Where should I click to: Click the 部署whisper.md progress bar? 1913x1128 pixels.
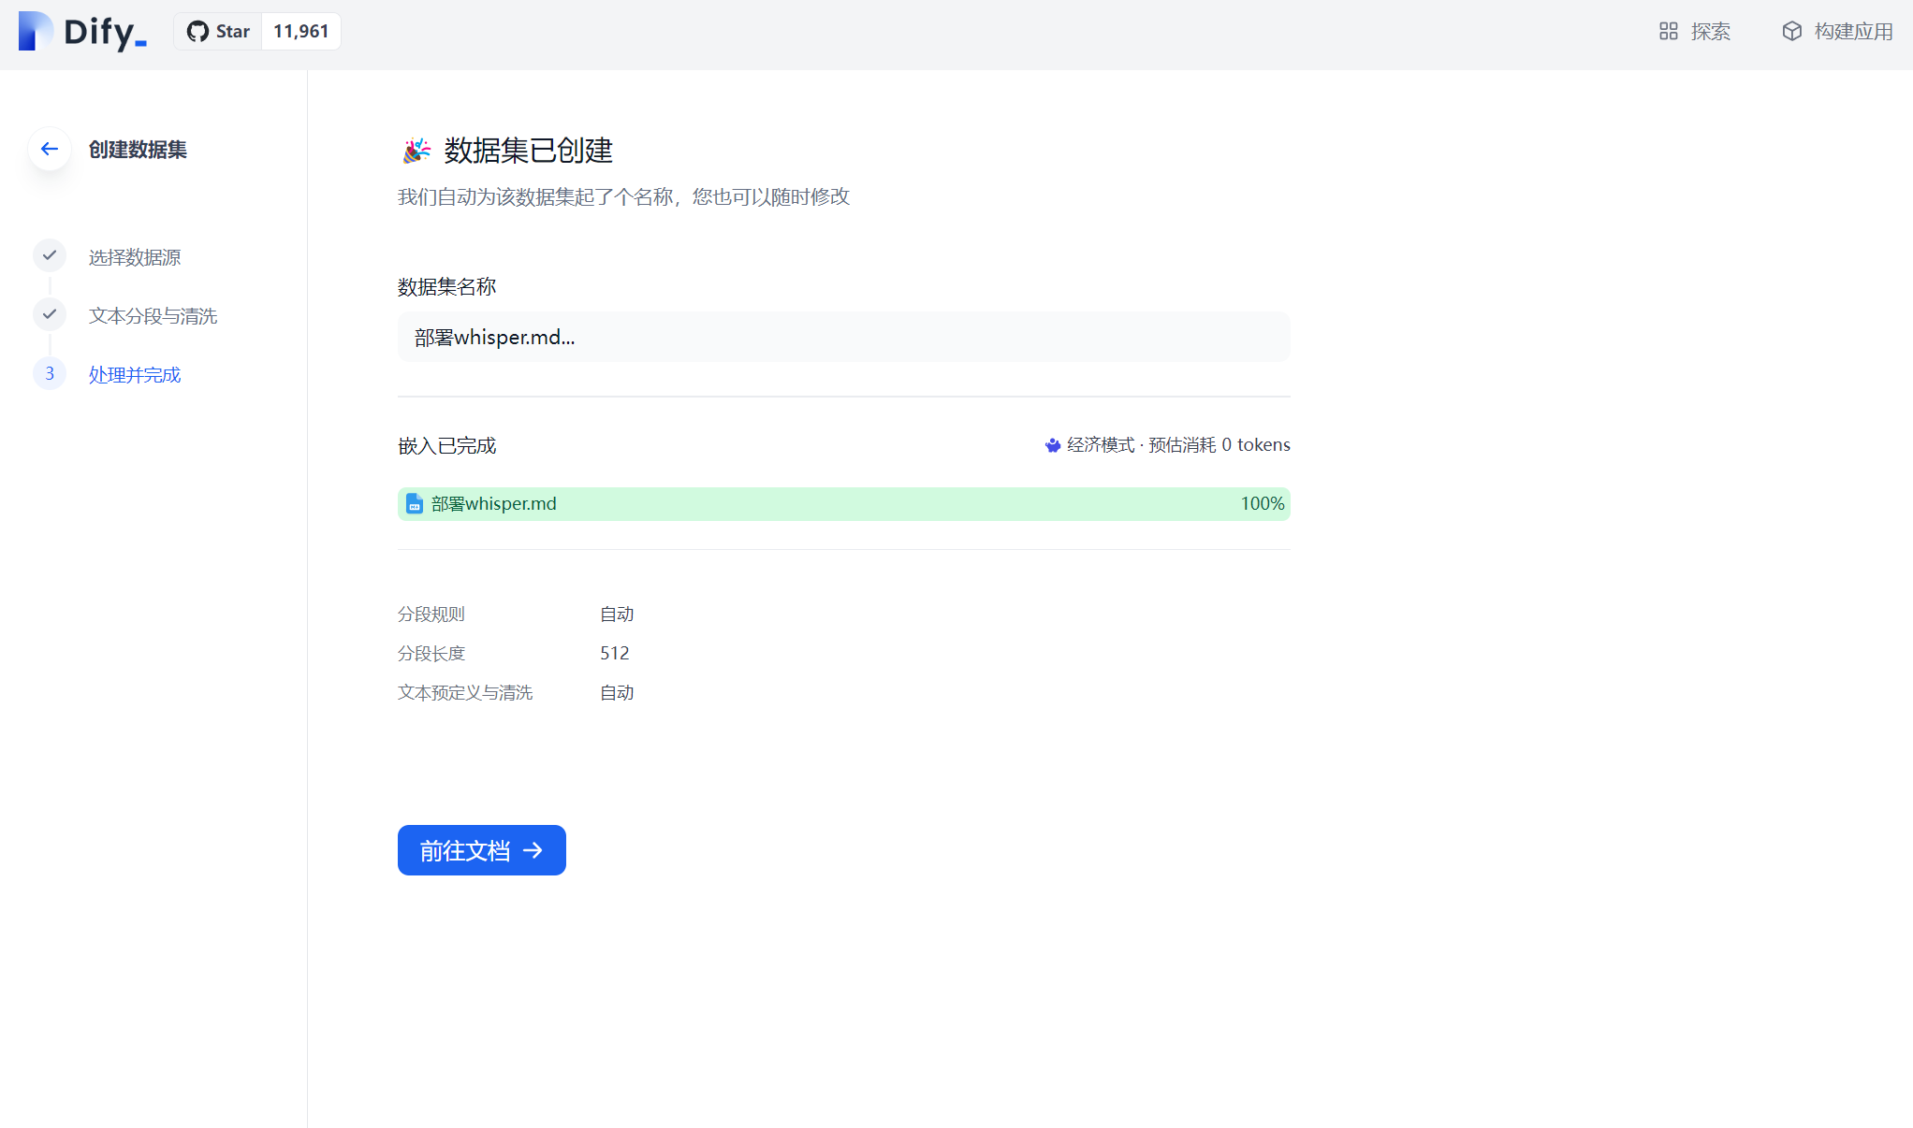click(x=843, y=504)
